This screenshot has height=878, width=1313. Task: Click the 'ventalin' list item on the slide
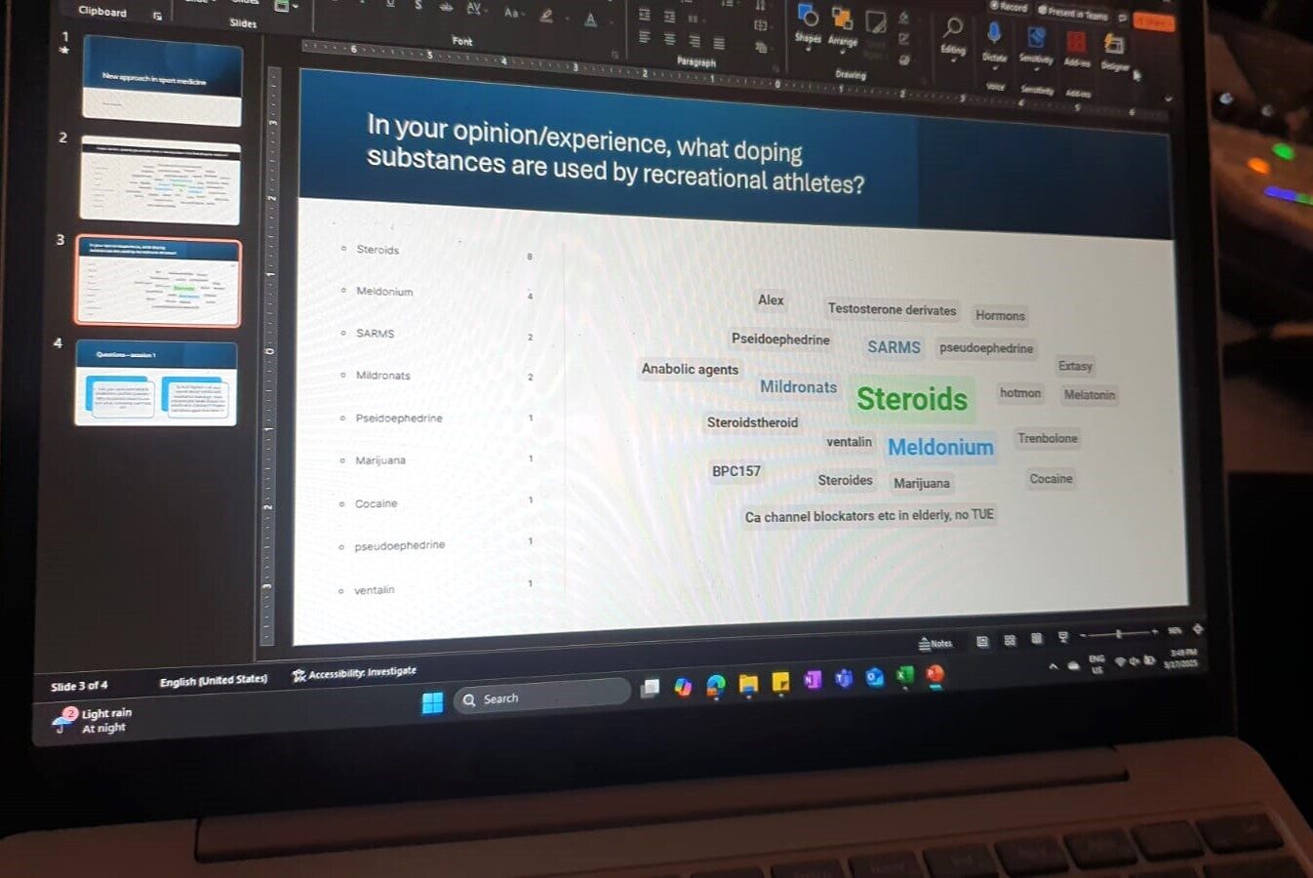(374, 590)
